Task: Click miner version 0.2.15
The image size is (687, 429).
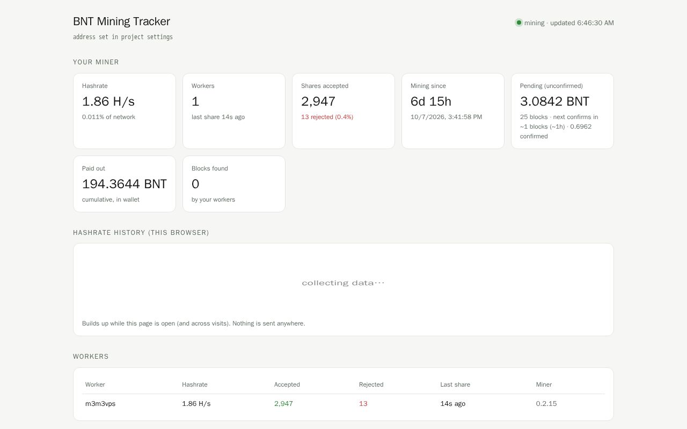Action: pyautogui.click(x=546, y=404)
